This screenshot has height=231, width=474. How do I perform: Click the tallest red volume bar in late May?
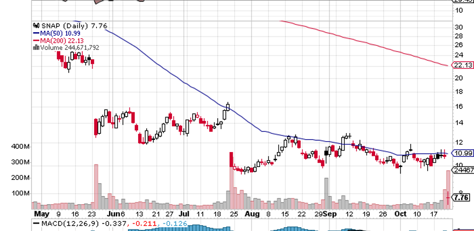tap(96, 186)
